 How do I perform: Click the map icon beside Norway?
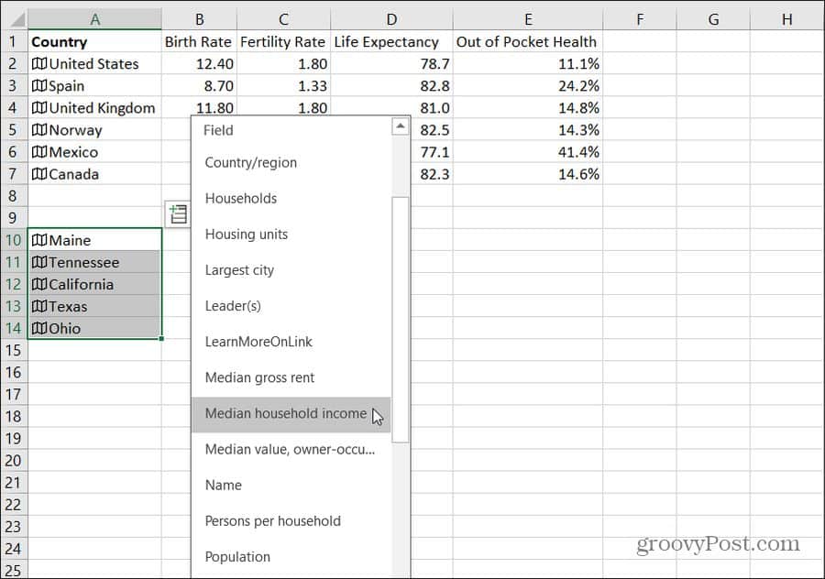(38, 130)
